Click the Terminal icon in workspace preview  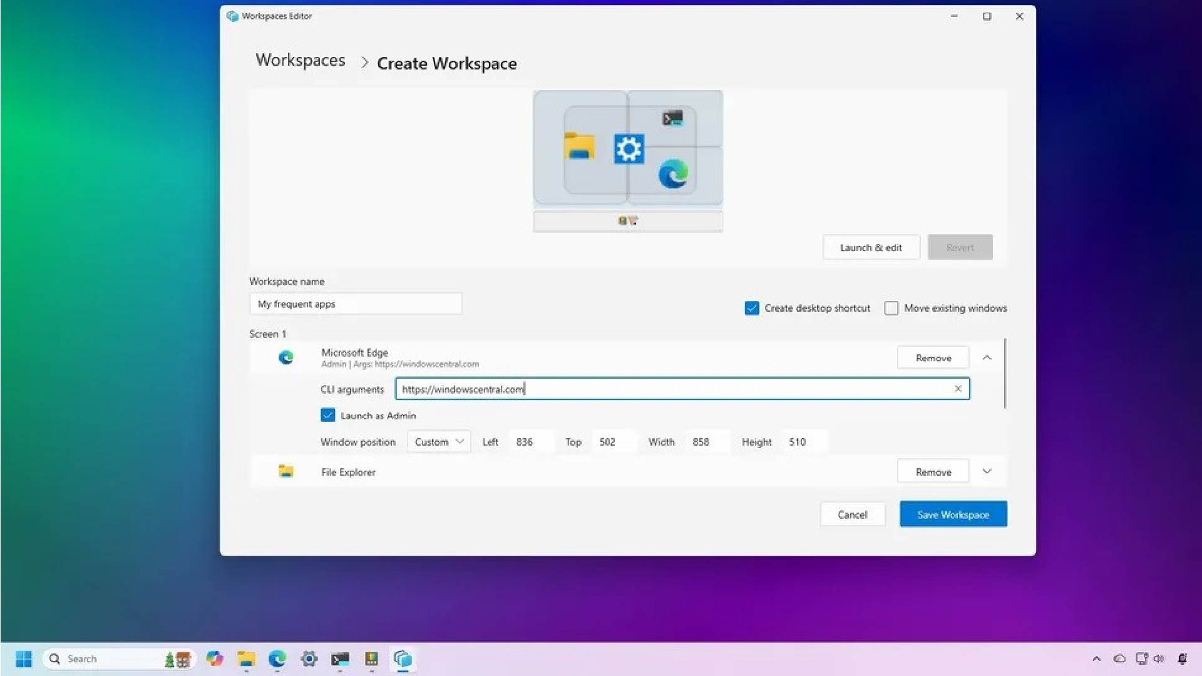tap(672, 118)
